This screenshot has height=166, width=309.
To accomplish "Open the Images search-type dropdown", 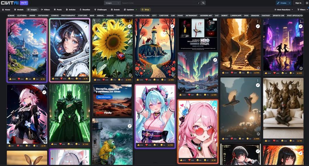I will click(112, 3).
